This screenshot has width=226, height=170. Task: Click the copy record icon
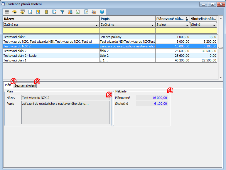[54, 12]
